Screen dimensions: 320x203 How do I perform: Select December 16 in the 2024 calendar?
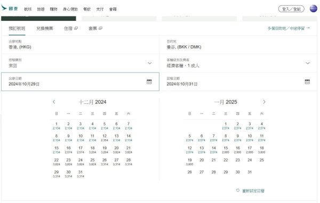point(69,150)
